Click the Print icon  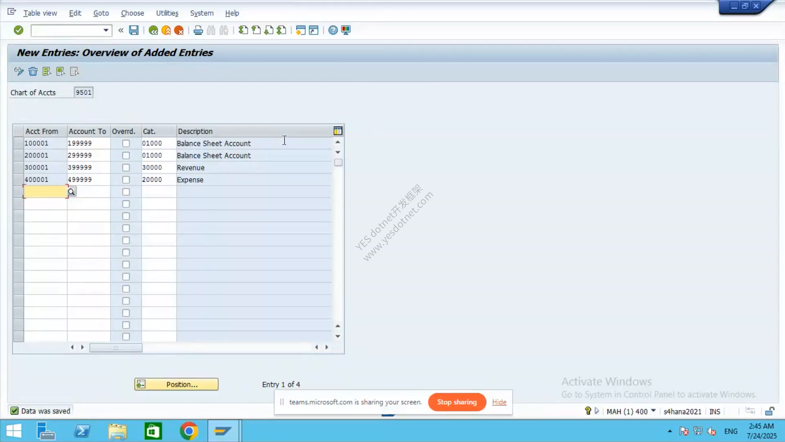pos(198,30)
